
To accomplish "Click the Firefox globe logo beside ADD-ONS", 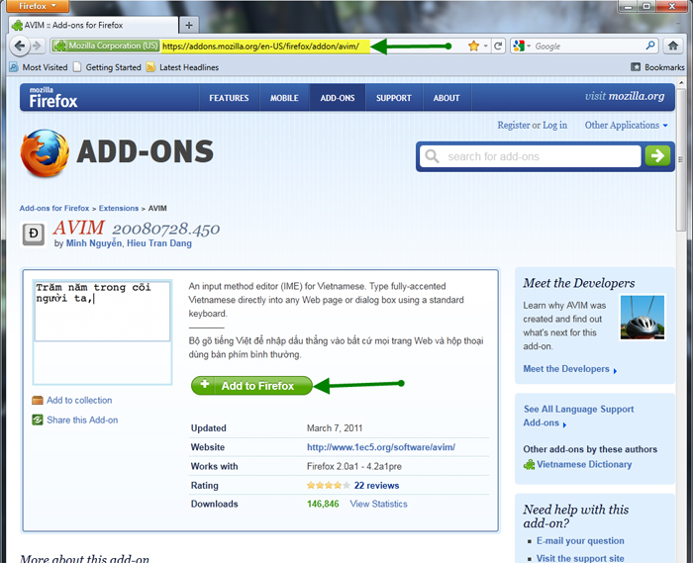I will [45, 152].
